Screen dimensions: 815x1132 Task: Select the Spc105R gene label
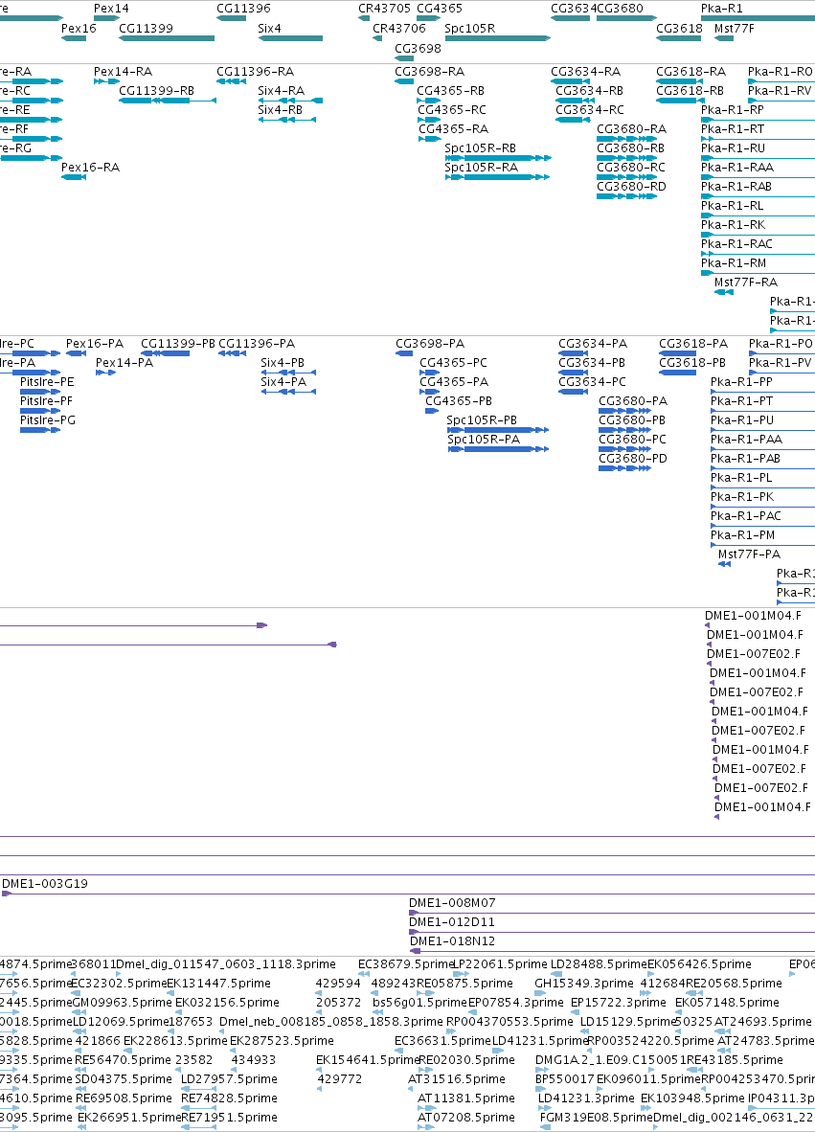470,29
